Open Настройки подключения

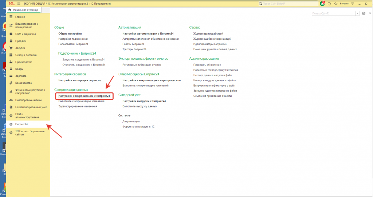click(x=73, y=39)
